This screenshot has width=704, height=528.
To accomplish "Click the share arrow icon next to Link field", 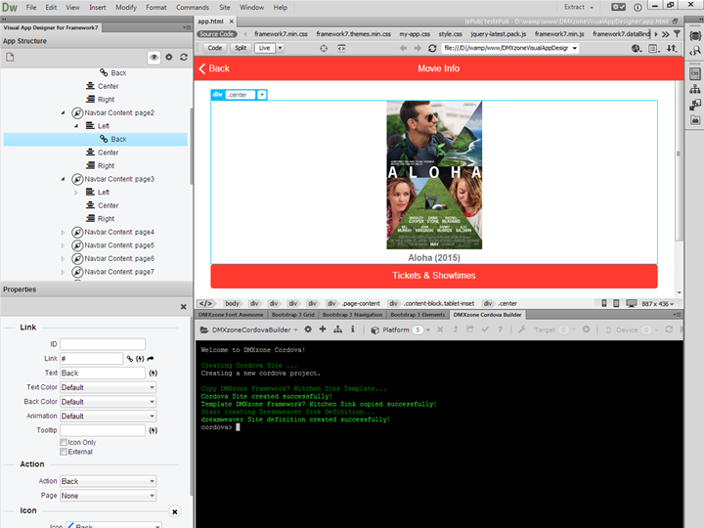I will pos(151,358).
